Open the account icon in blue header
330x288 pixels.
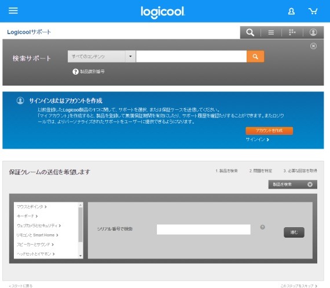[291, 11]
